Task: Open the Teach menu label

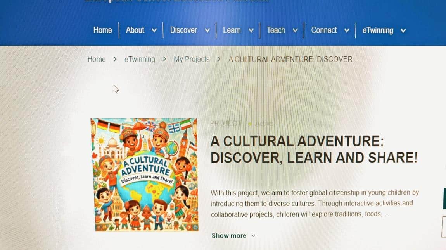Action: (276, 30)
